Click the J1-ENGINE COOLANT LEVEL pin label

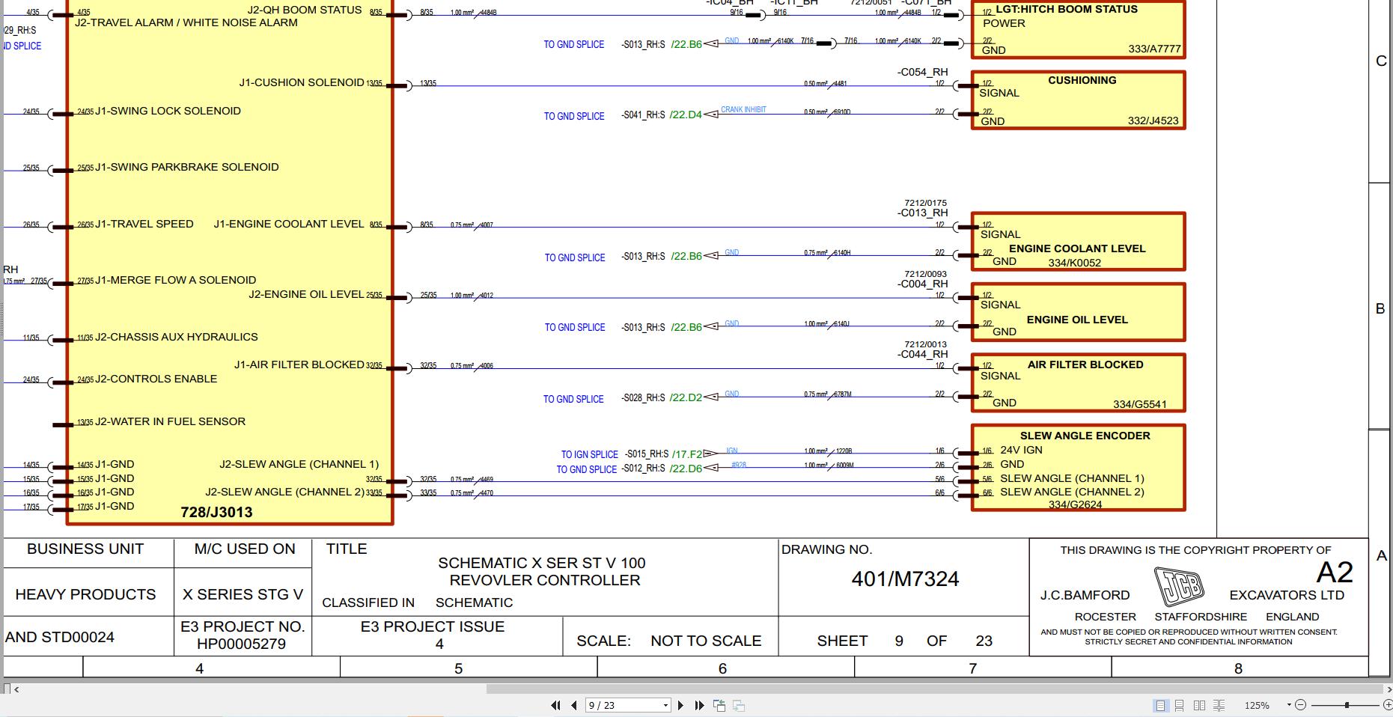coord(289,224)
